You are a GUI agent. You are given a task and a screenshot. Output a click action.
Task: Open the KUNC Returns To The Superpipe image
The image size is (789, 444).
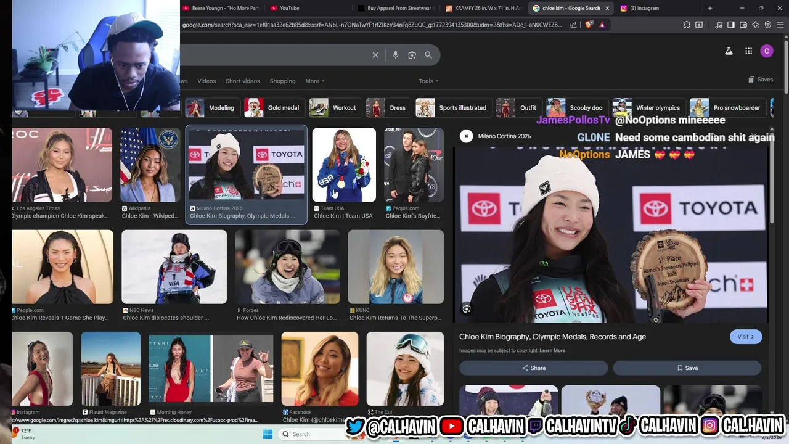pyautogui.click(x=396, y=275)
